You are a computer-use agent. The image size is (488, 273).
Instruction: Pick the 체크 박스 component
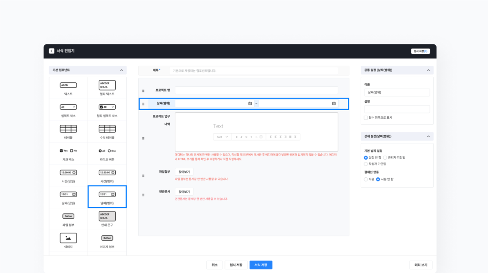68,151
